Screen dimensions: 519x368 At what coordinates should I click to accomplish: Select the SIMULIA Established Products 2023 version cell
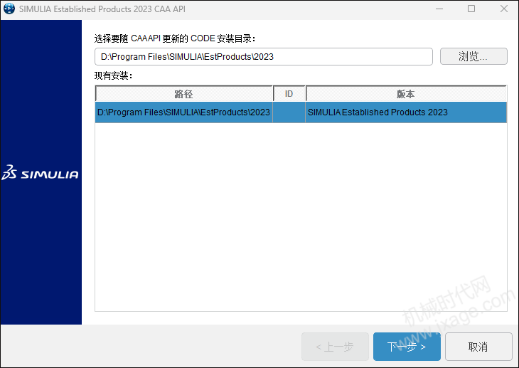[406, 112]
